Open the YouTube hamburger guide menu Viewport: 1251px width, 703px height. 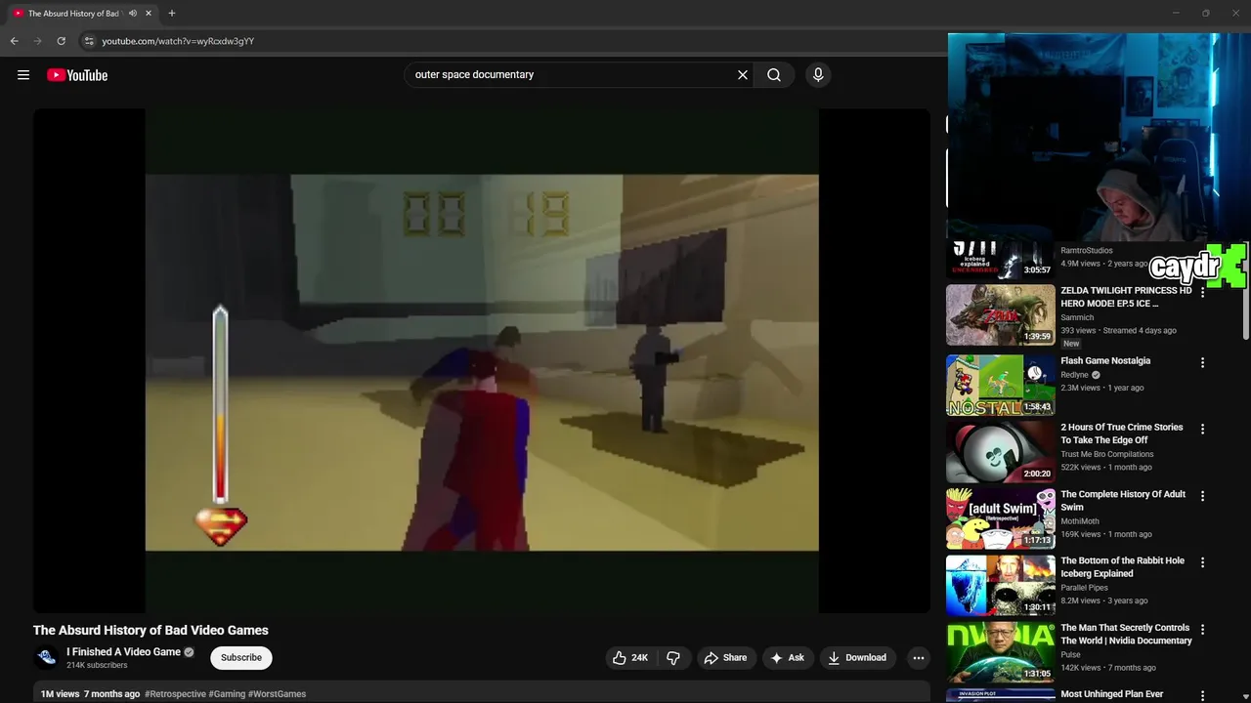click(23, 75)
